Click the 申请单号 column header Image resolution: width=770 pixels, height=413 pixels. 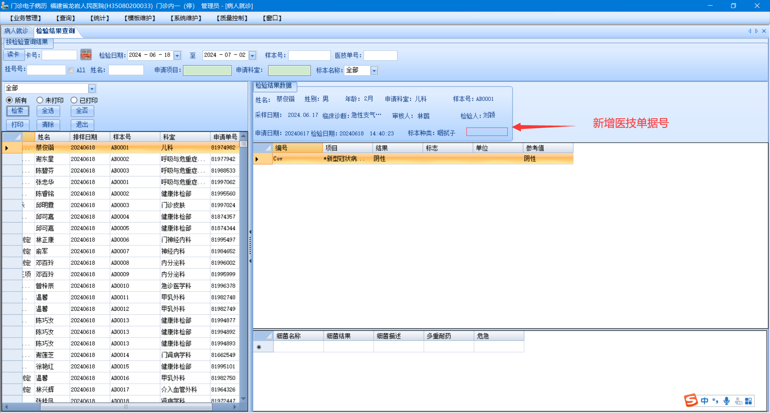click(225, 137)
